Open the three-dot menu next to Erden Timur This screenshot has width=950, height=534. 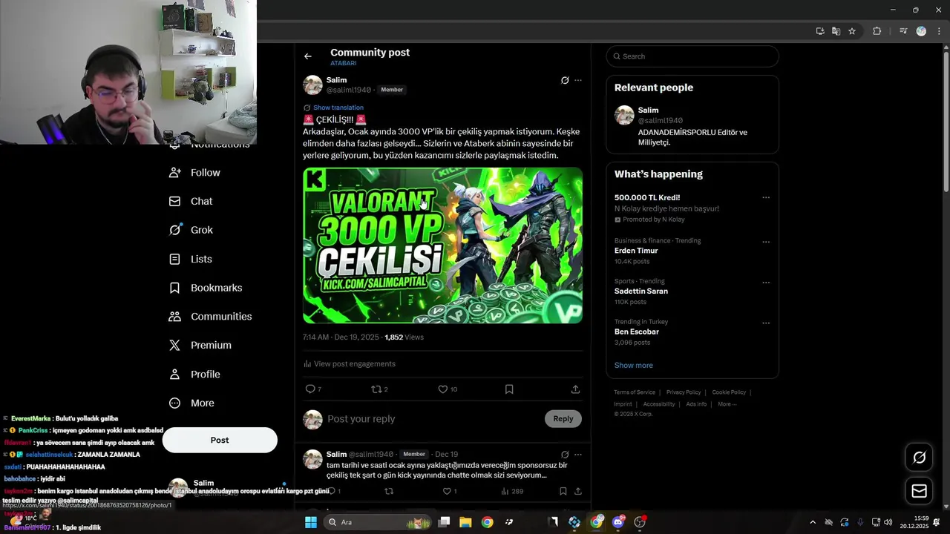click(x=766, y=242)
